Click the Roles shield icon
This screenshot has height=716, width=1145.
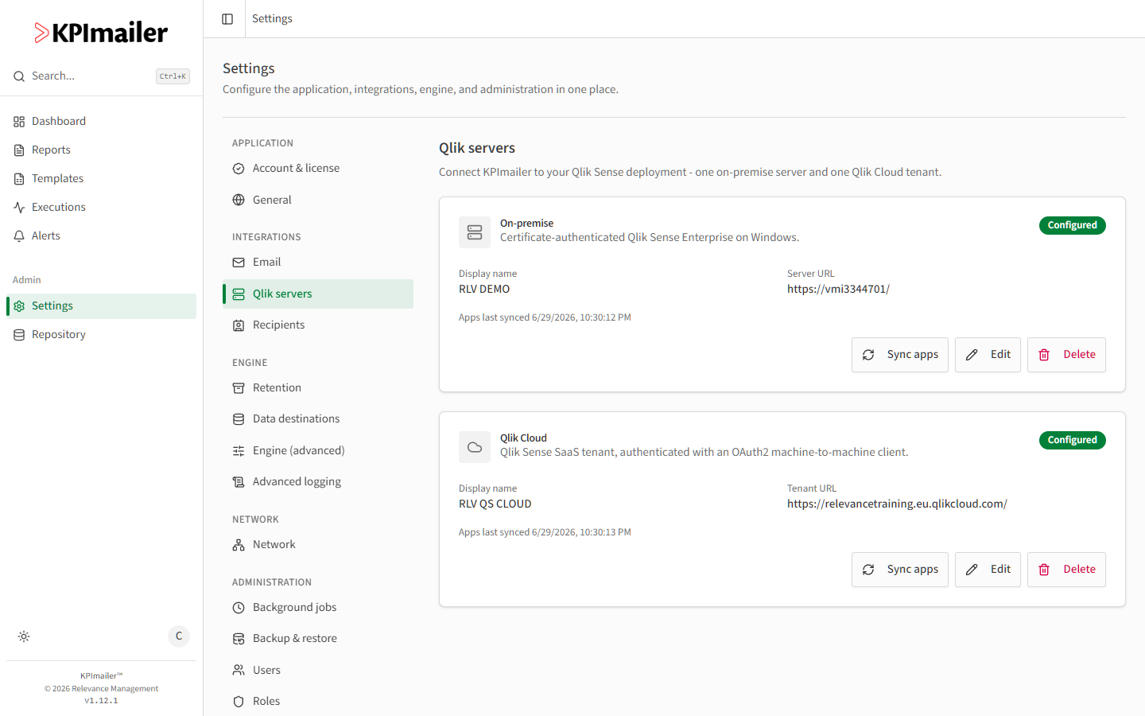239,702
